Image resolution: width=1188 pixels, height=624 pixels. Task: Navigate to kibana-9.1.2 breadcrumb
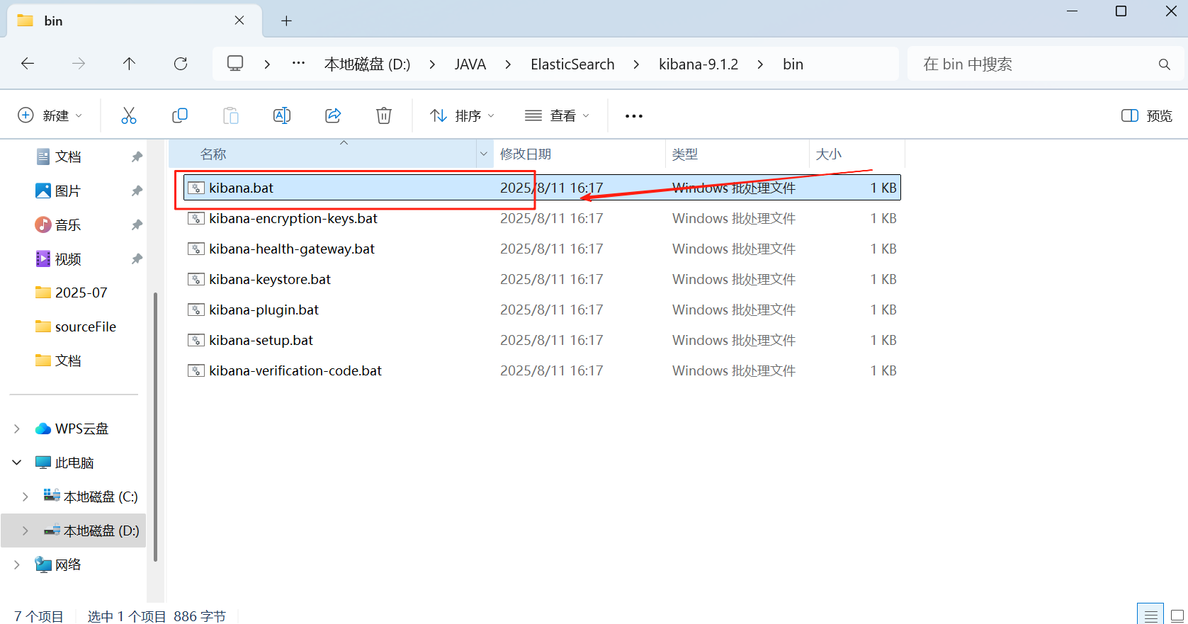(698, 64)
